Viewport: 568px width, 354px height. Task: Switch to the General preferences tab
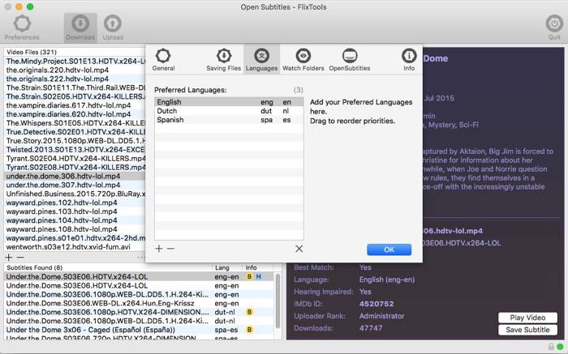point(163,60)
